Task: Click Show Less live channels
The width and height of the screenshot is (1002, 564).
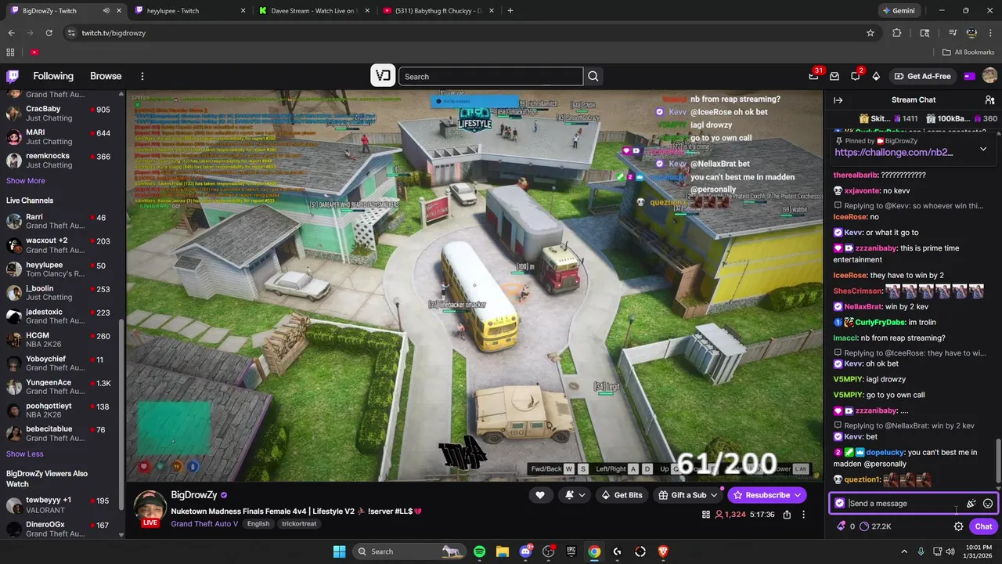Action: [x=25, y=454]
